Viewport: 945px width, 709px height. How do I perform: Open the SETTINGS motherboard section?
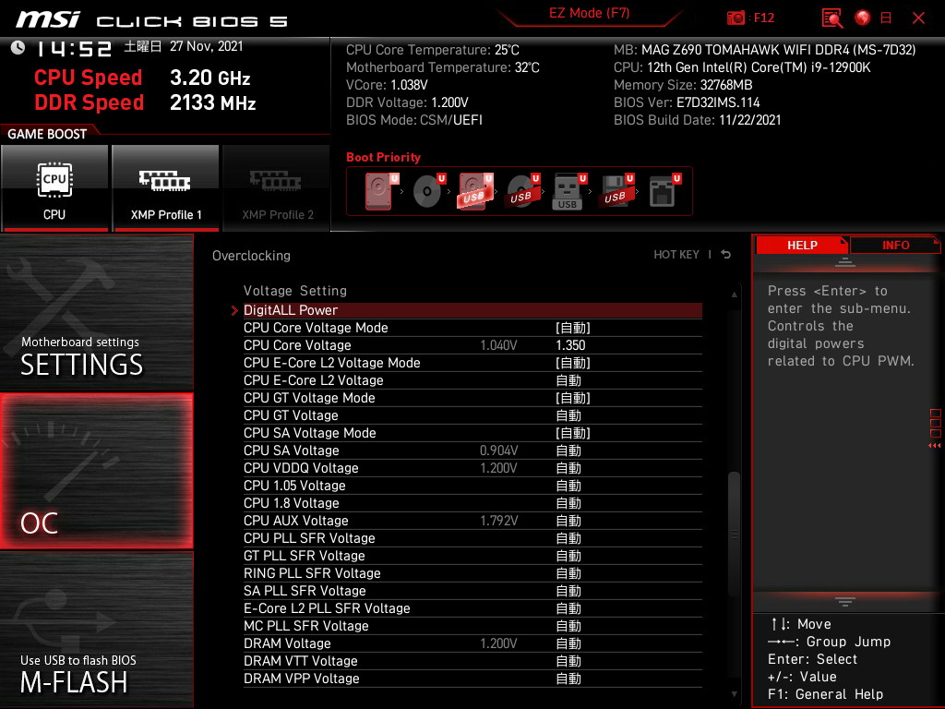point(97,312)
